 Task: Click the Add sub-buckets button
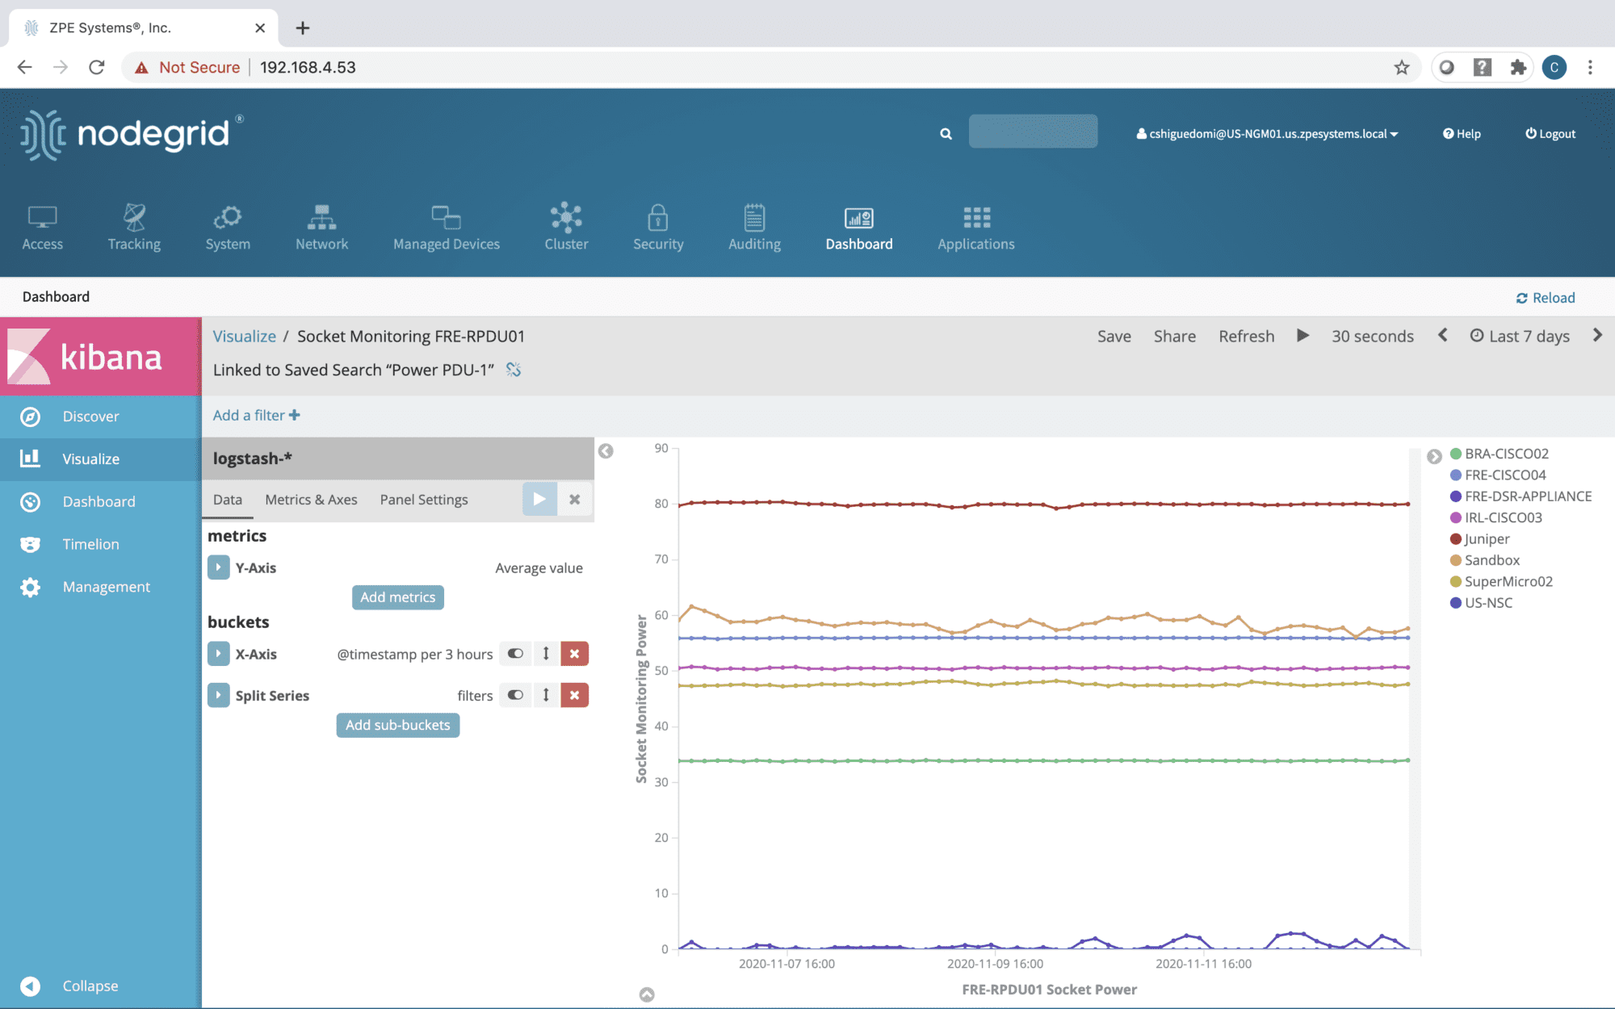(397, 725)
